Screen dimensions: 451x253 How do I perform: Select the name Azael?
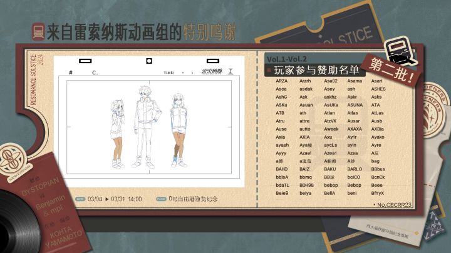pos(305,153)
